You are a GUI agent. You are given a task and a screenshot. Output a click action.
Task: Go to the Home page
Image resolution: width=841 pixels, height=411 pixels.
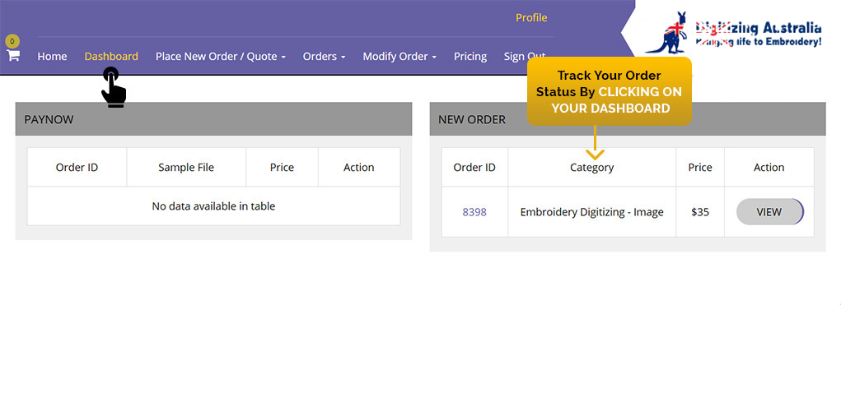click(52, 57)
